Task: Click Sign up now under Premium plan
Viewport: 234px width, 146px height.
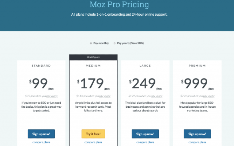Action: [197, 134]
